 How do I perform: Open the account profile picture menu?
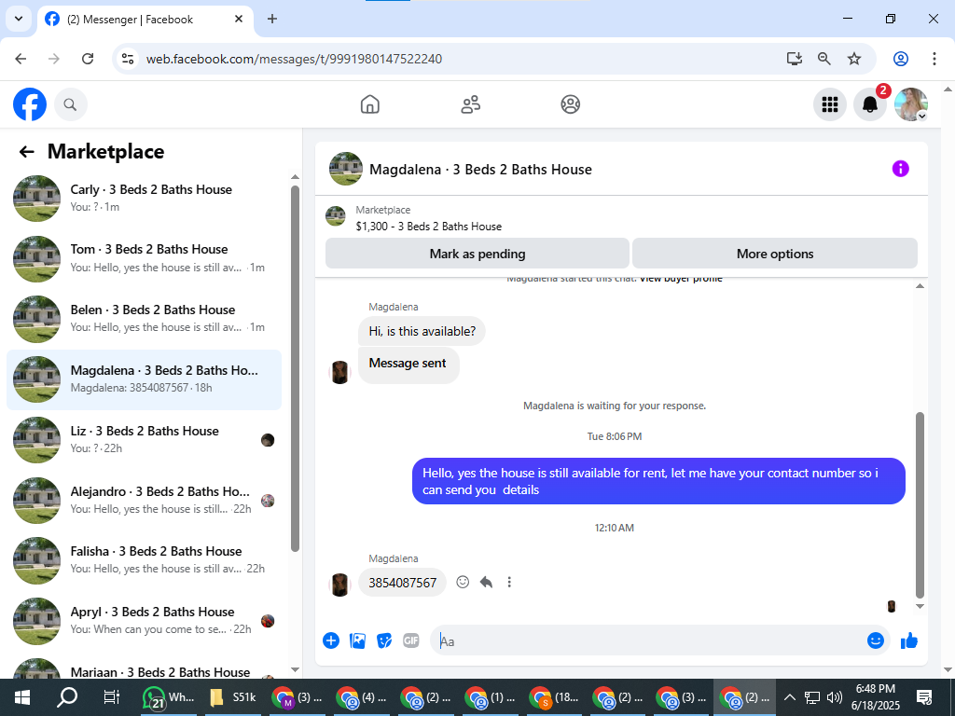pos(910,104)
